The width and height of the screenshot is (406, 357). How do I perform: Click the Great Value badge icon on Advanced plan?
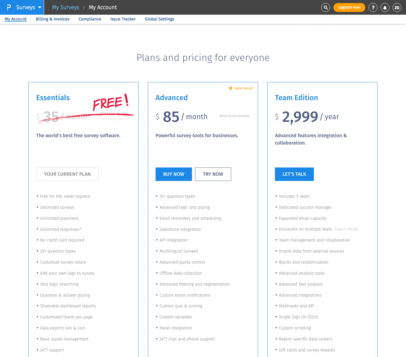point(231,88)
